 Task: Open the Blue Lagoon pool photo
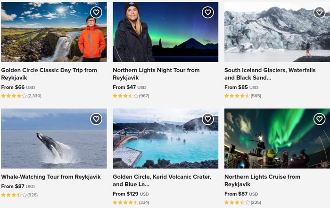pyautogui.click(x=165, y=138)
